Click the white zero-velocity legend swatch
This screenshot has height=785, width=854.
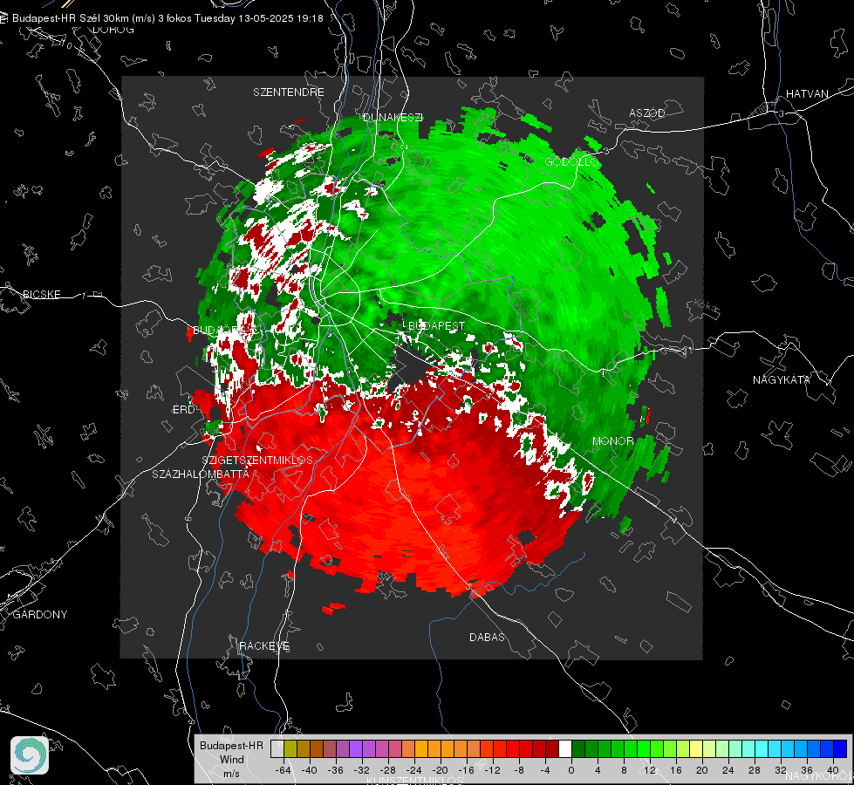click(x=564, y=749)
